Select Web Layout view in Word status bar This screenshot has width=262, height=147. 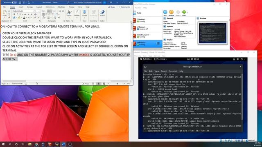pos(104,83)
